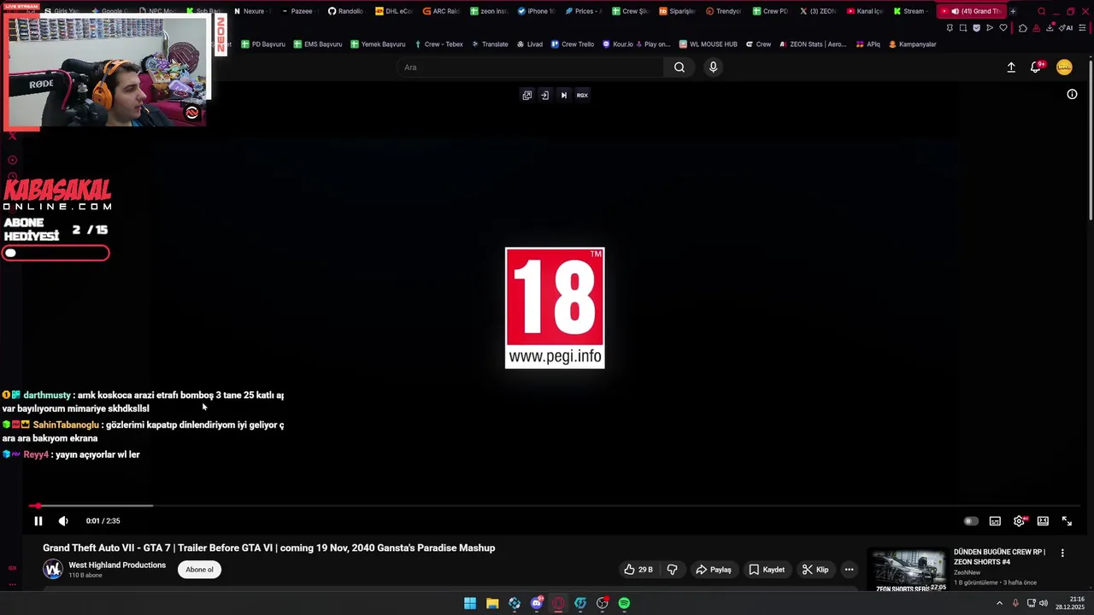Mute the video with the volume icon
1094x615 pixels.
coord(63,521)
